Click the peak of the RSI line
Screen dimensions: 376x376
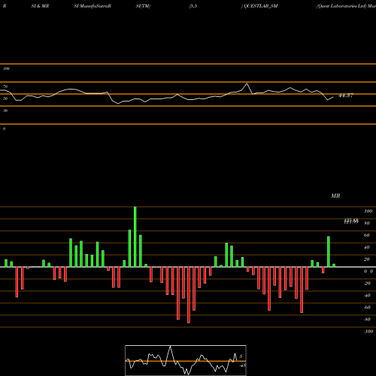coord(247,83)
